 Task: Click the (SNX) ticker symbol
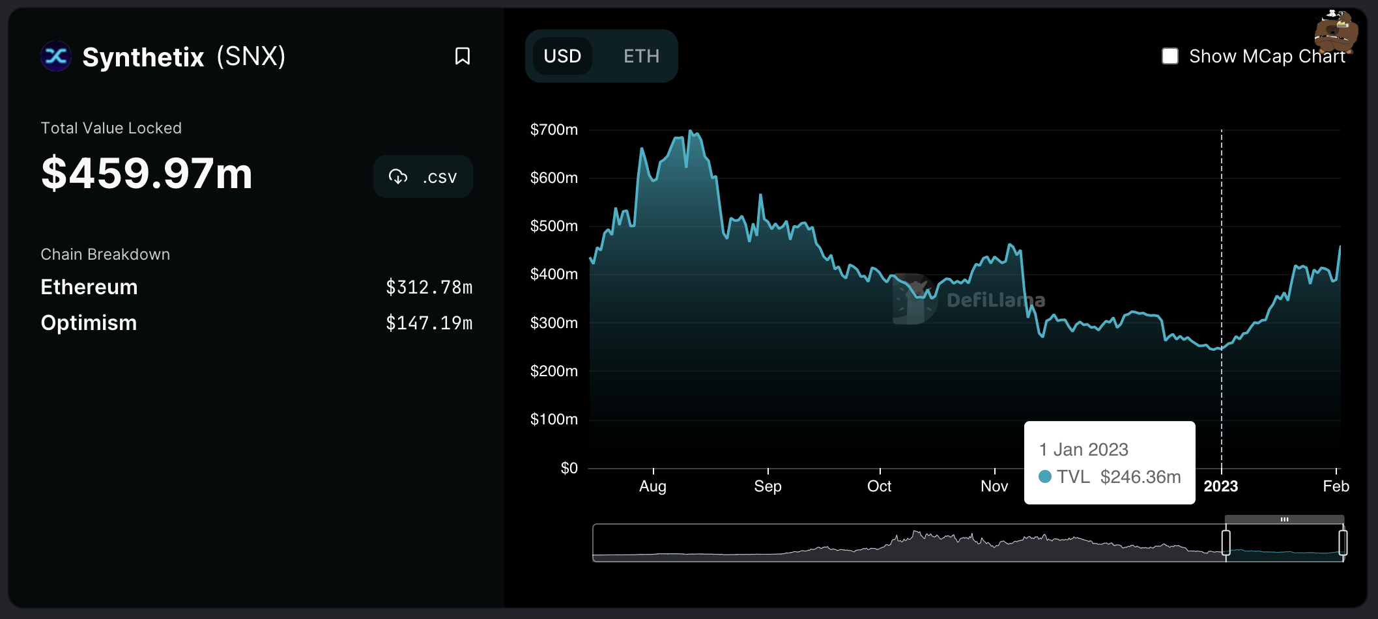click(x=251, y=57)
